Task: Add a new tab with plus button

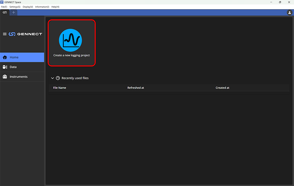Action: coord(14,12)
